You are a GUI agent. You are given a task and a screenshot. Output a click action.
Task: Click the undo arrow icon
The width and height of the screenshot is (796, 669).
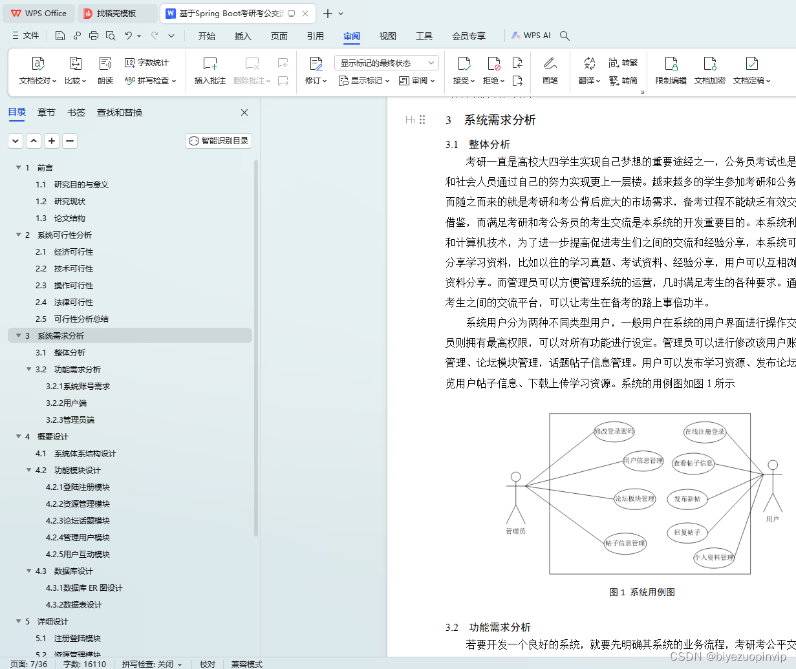coord(129,36)
